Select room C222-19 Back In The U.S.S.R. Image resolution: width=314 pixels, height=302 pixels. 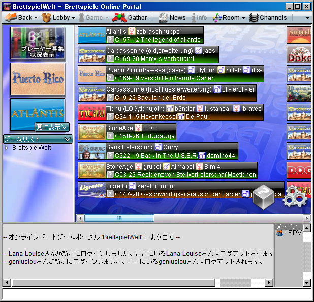(156, 156)
